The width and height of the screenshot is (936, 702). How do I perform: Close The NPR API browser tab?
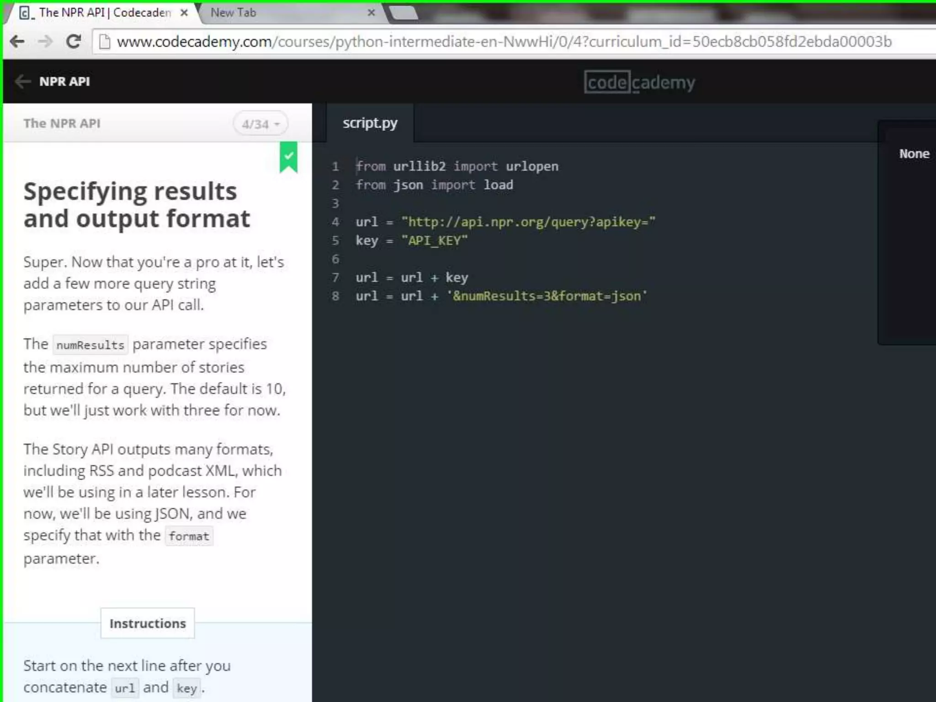184,13
